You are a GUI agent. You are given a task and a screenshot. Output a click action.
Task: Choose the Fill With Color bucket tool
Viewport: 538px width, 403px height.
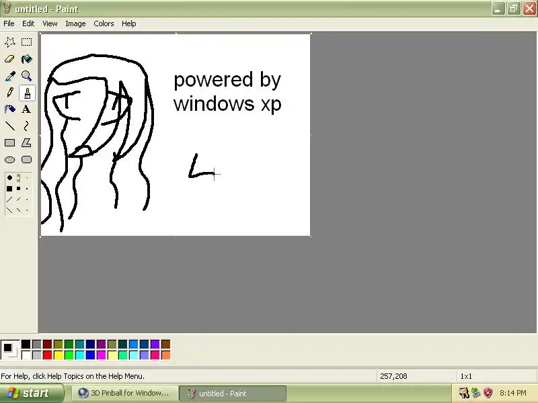(x=26, y=59)
